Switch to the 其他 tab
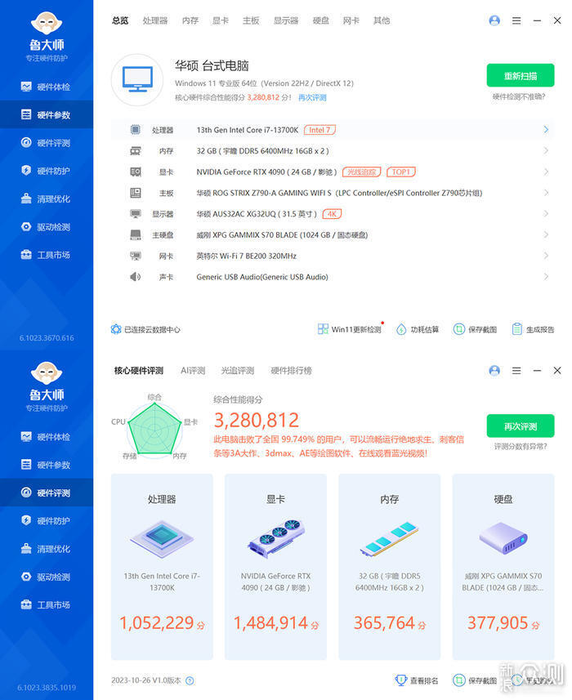572x700 pixels. click(382, 20)
